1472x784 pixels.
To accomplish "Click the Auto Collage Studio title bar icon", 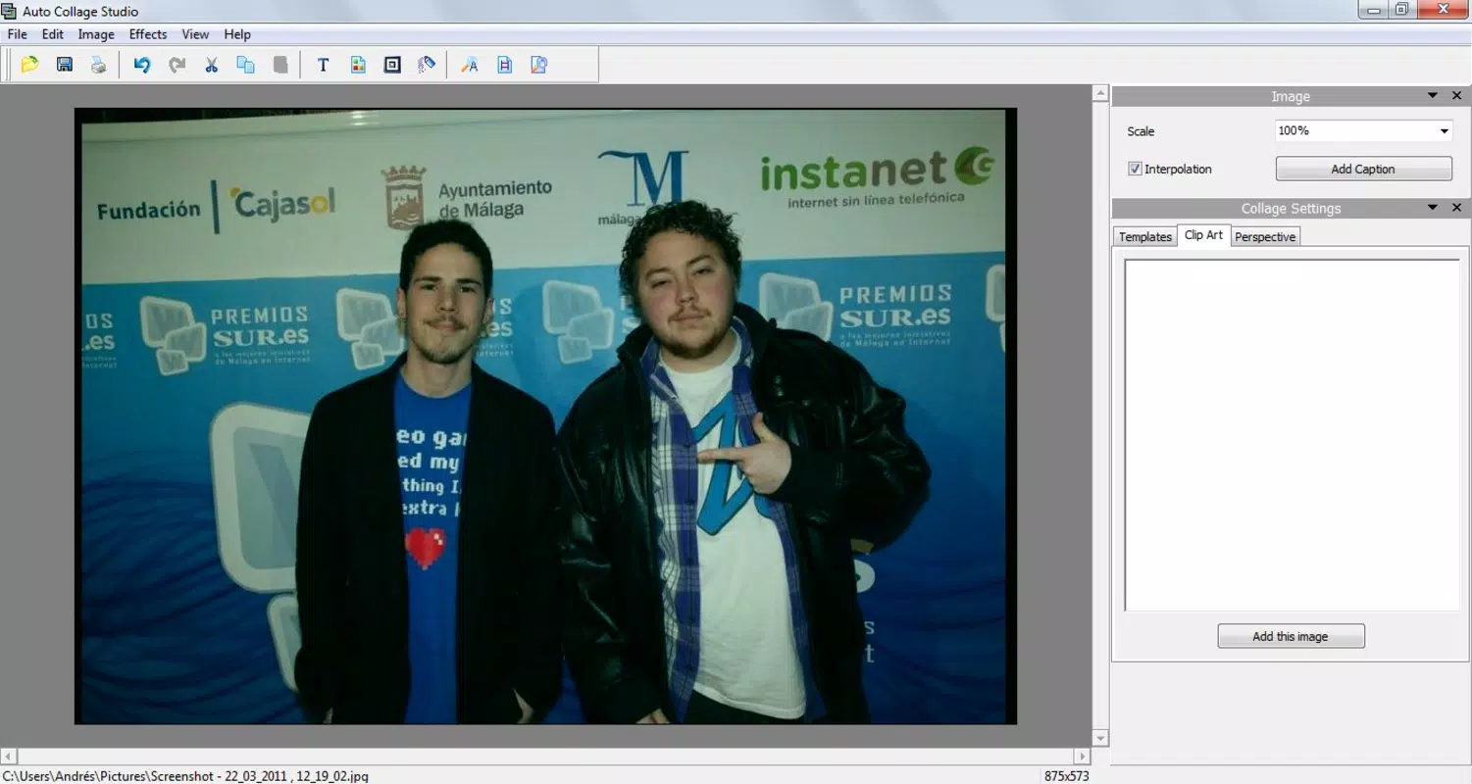I will pos(10,11).
